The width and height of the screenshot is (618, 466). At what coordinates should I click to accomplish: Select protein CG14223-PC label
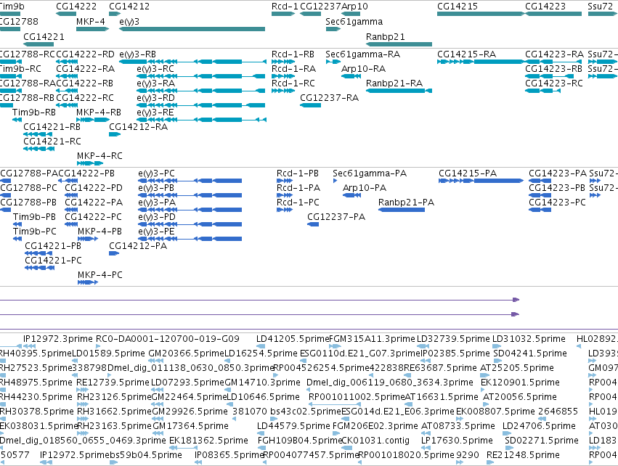pyautogui.click(x=557, y=203)
